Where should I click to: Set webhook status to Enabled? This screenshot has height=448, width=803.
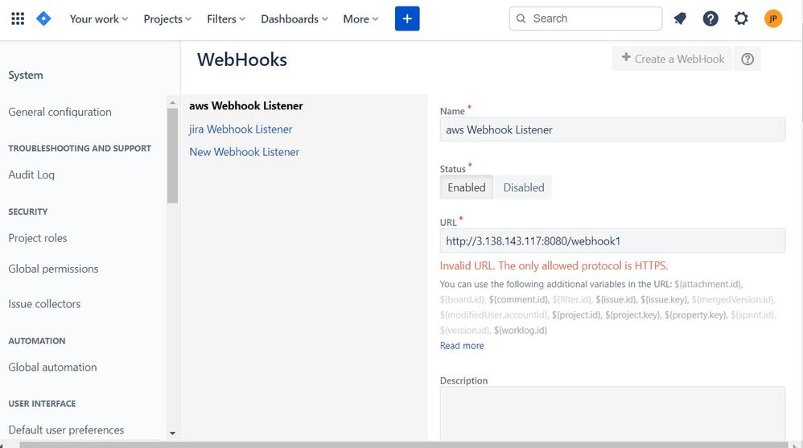467,187
